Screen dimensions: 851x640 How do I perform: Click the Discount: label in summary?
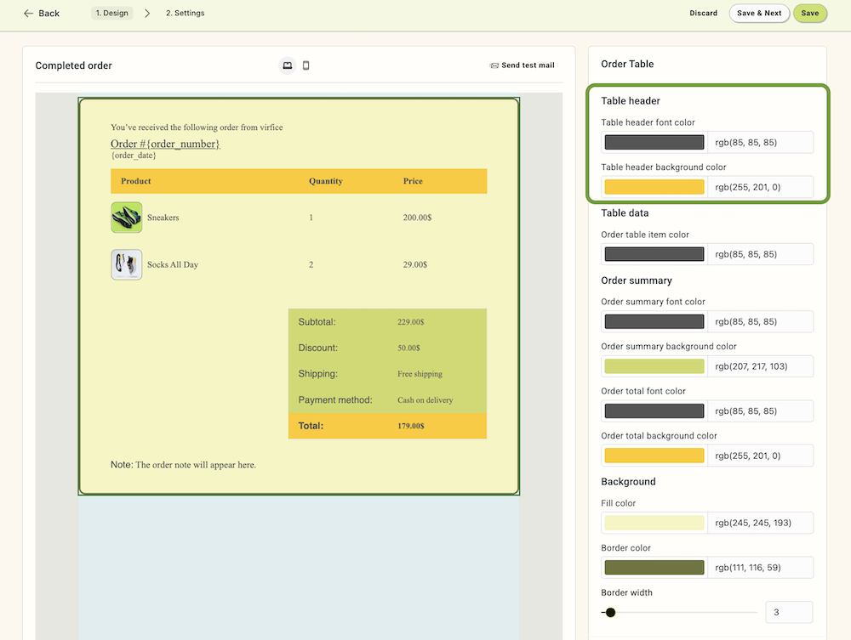[x=318, y=348]
